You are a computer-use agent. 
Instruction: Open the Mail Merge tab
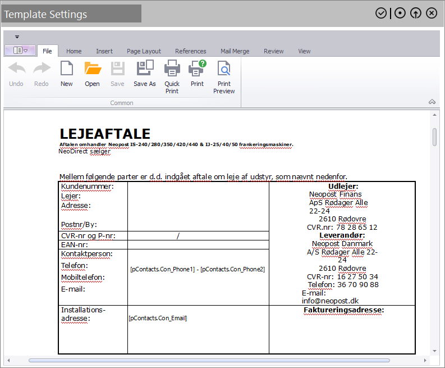pyautogui.click(x=235, y=51)
